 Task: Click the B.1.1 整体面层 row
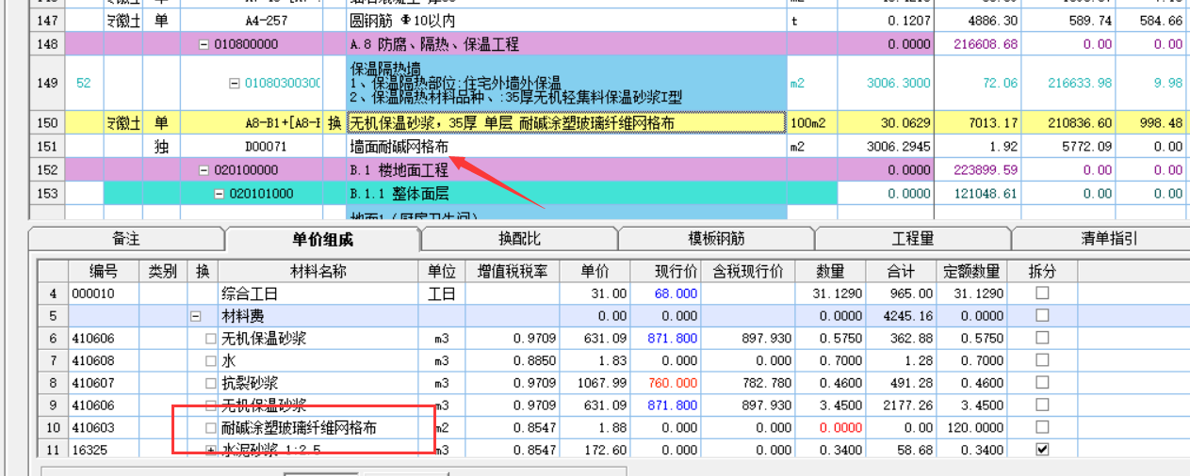tap(566, 194)
